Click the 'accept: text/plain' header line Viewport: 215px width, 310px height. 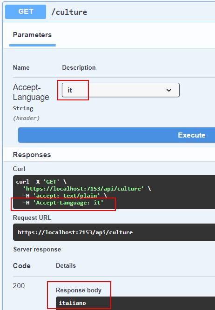click(x=65, y=196)
